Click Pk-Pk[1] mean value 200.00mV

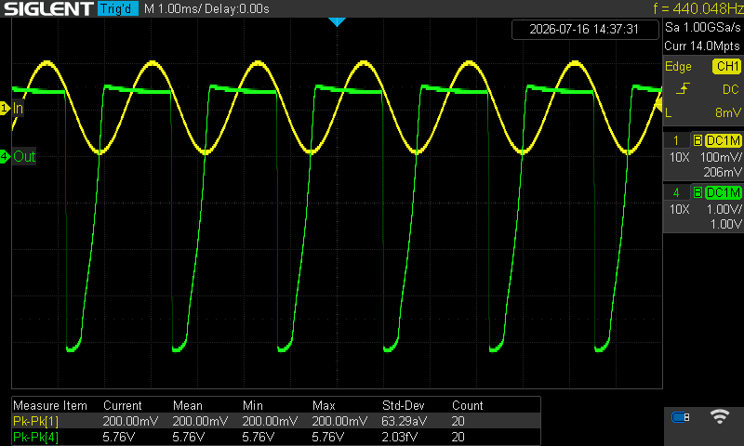point(200,421)
